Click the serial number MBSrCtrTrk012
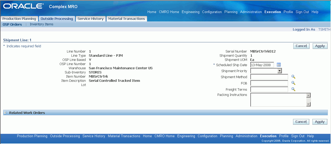331x144 pixels. click(263, 51)
